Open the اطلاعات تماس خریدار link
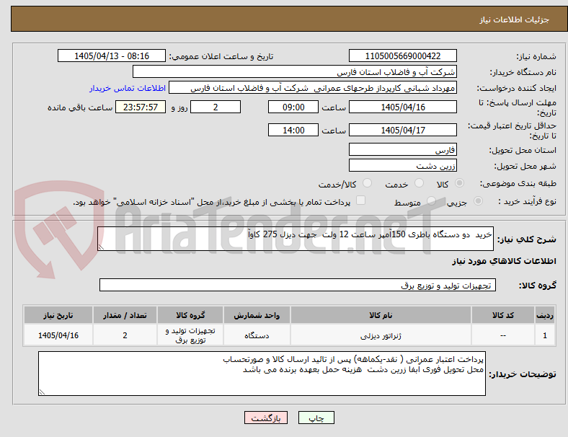 [128, 88]
